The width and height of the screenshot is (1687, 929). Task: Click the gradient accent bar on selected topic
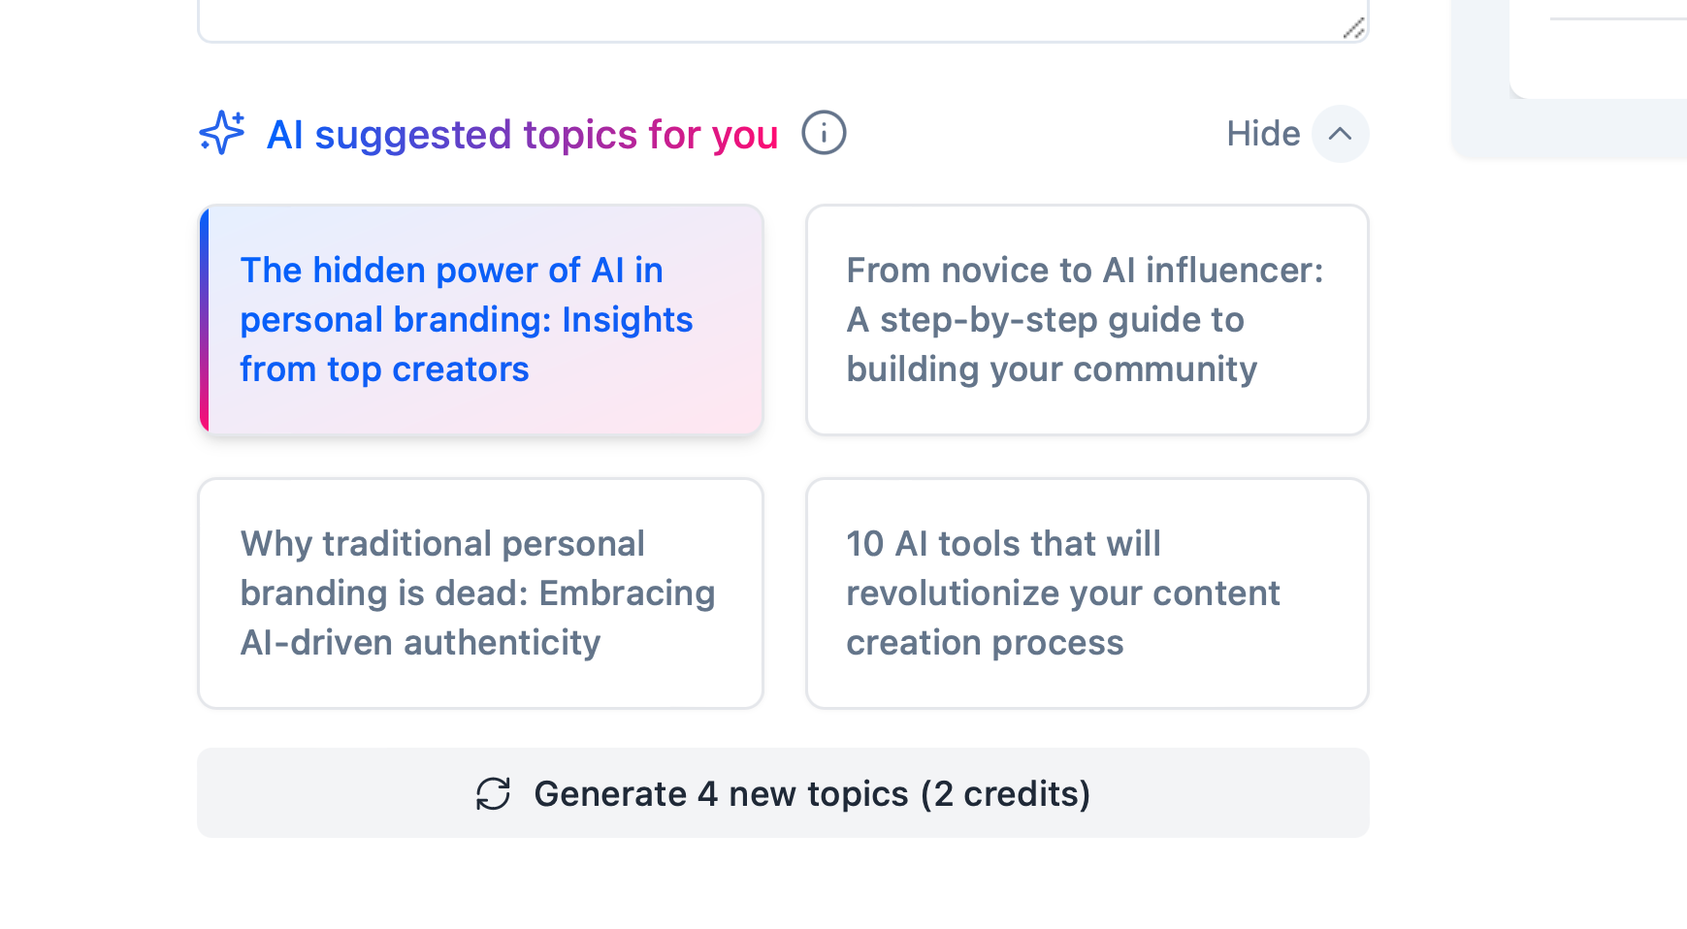point(205,319)
